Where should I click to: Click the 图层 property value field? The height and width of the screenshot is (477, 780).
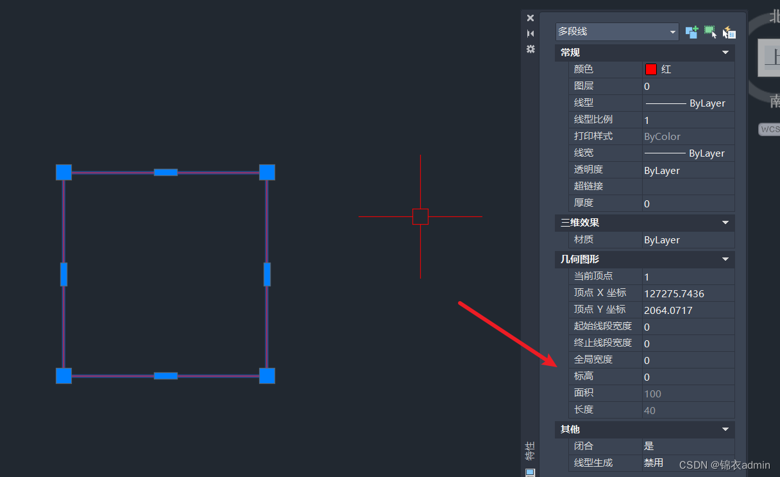tap(686, 86)
